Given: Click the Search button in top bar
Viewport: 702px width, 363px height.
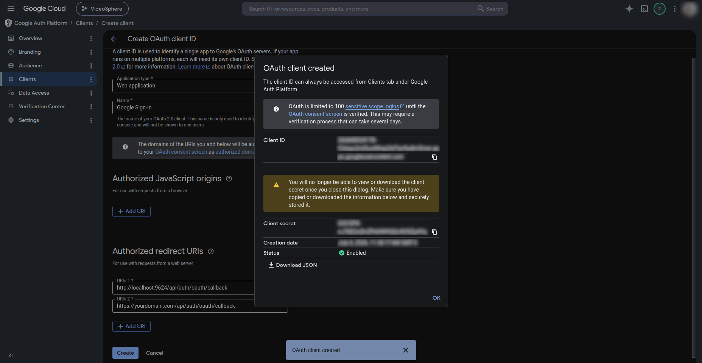Looking at the screenshot, I should coord(490,9).
